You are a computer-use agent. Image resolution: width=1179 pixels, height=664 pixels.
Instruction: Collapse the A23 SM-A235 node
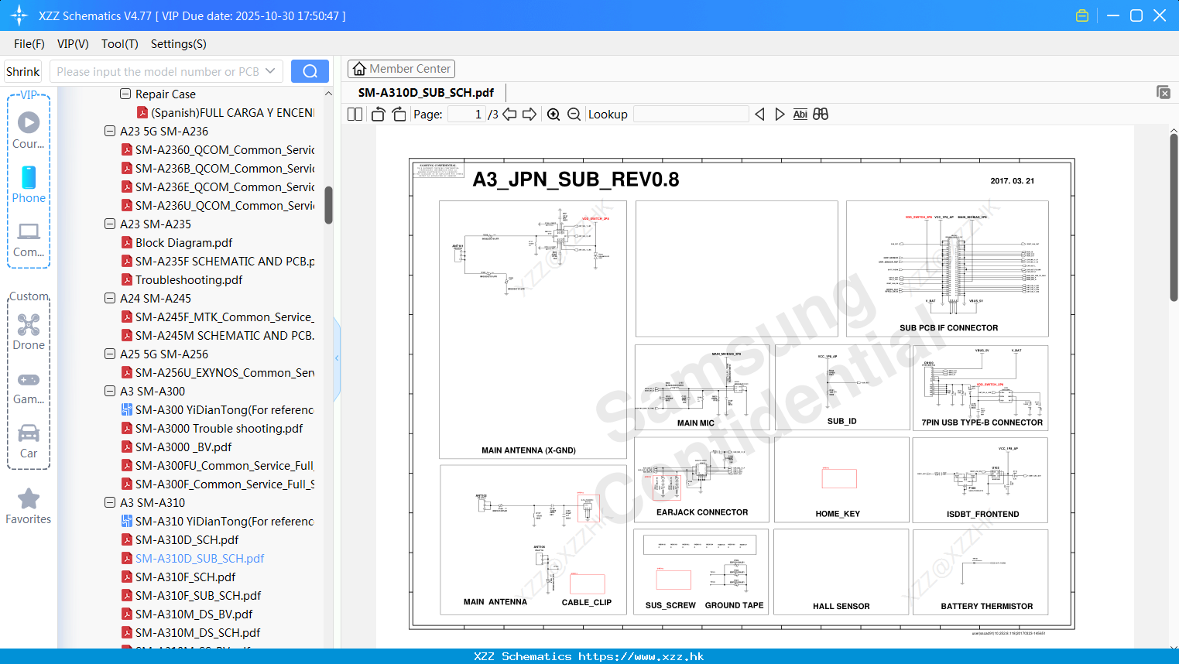pyautogui.click(x=110, y=224)
